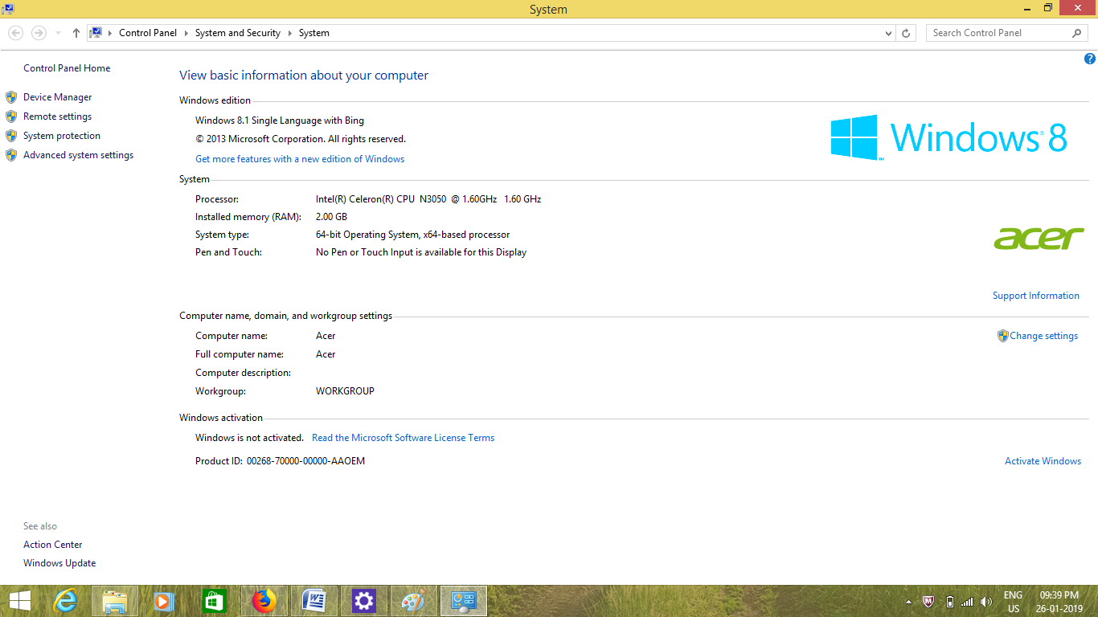1098x617 pixels.
Task: Expand the chevron after System and Security
Action: (x=289, y=33)
